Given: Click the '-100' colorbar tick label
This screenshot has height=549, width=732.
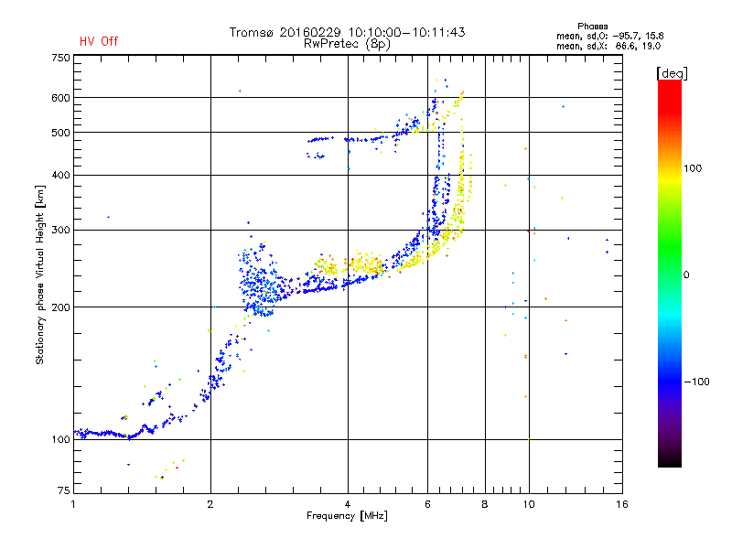Looking at the screenshot, I should [x=696, y=382].
